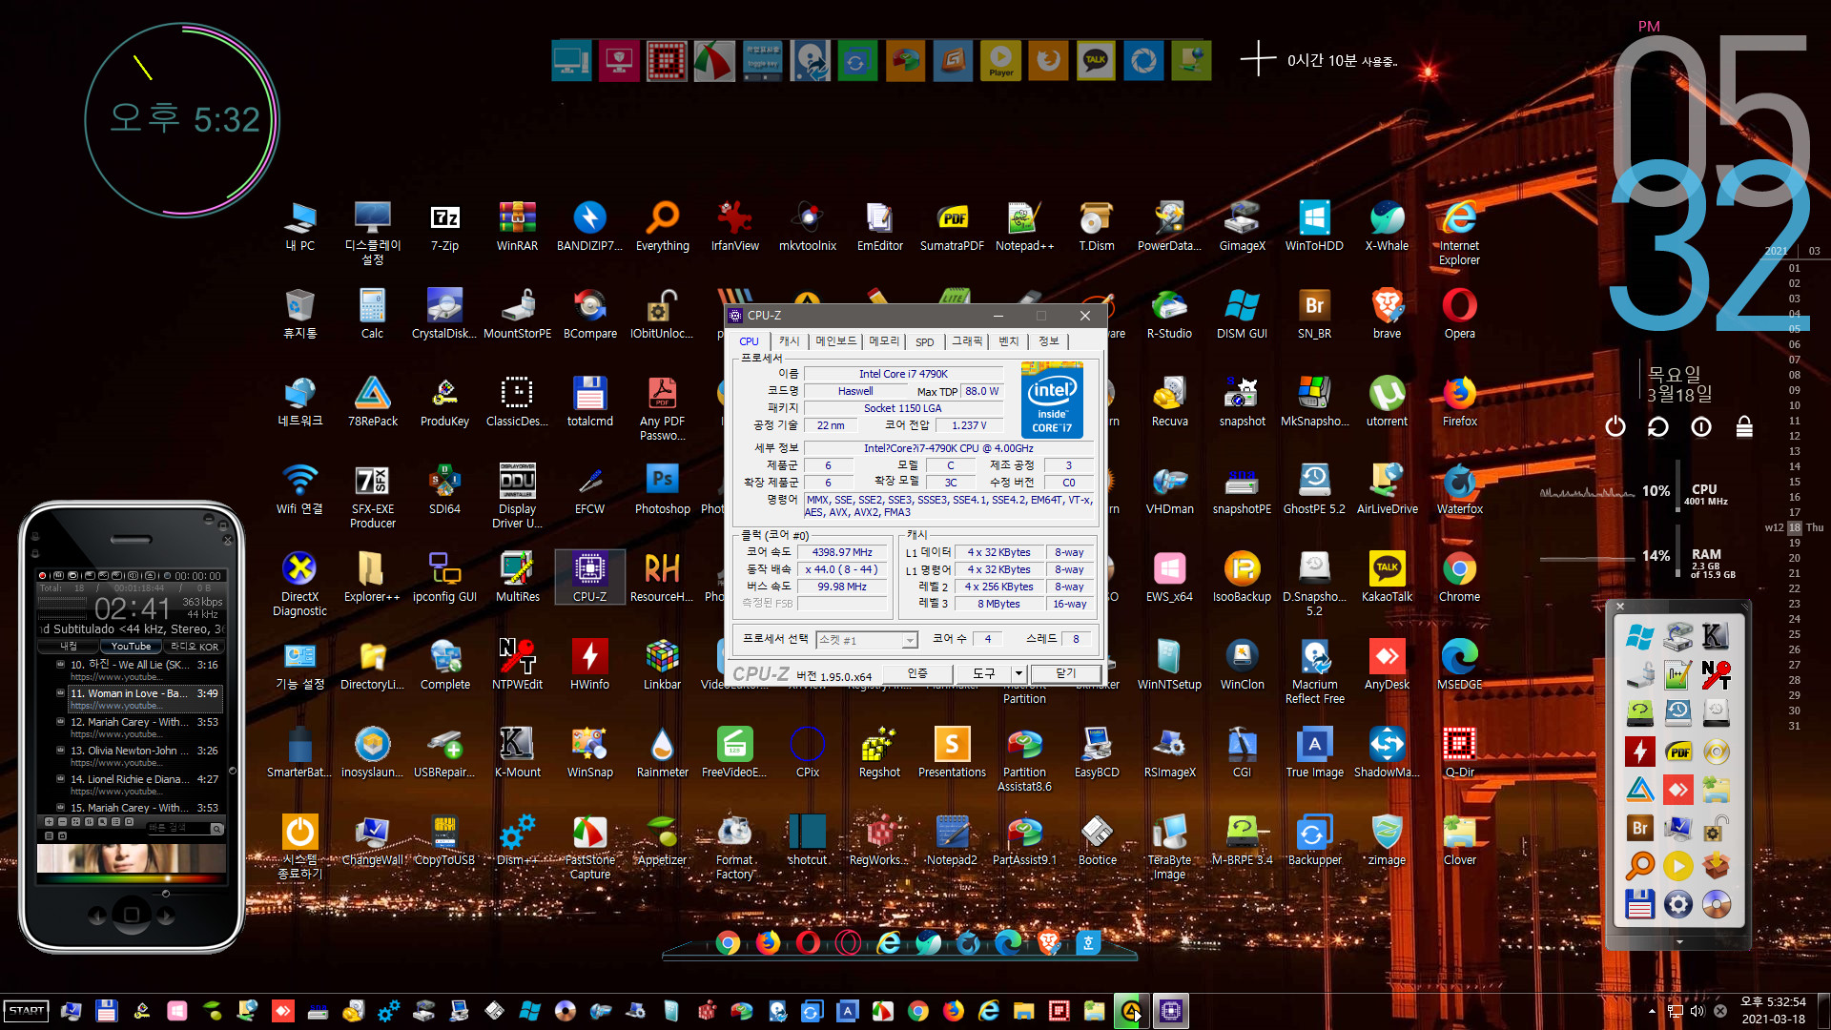
Task: Open the 시스템 종료하기 shutdown icon
Action: pyautogui.click(x=299, y=847)
